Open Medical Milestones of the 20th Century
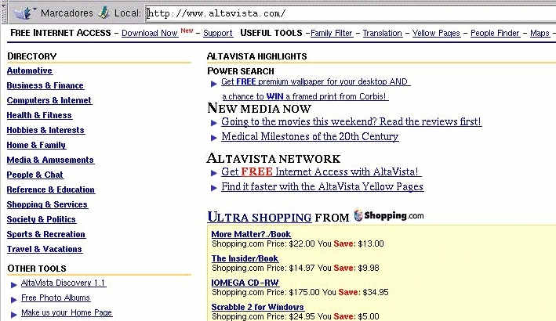 (310, 136)
